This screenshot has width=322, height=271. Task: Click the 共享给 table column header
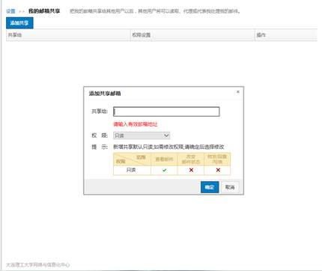tap(15, 35)
